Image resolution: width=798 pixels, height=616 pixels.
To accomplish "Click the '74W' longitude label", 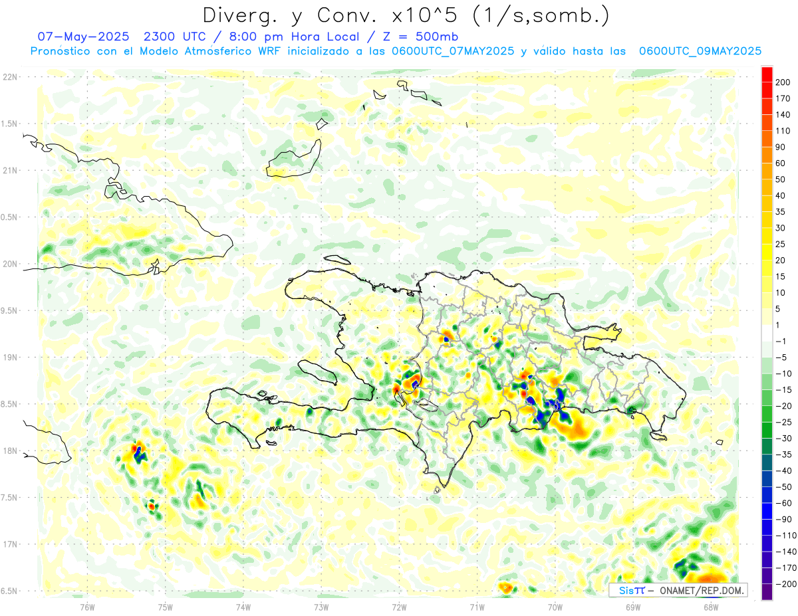I will [x=243, y=607].
